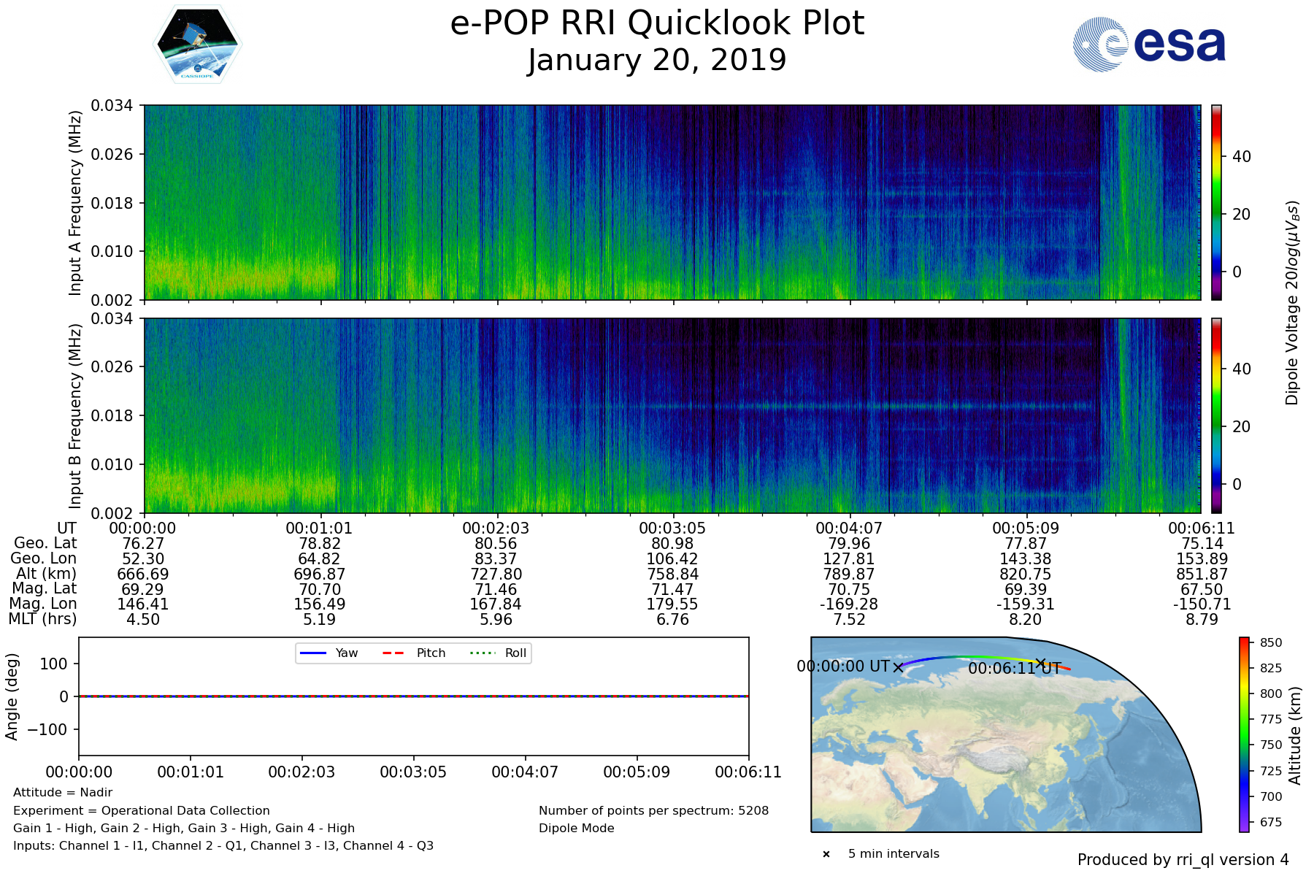Click the Input B spectrogram panel
The image size is (1314, 876).
pos(672,415)
